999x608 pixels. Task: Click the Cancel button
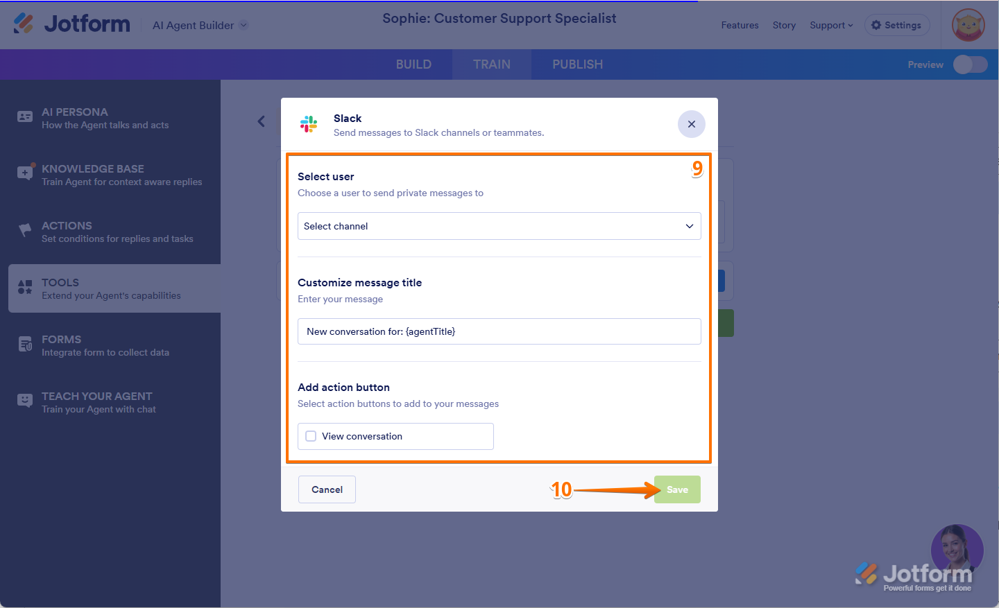327,489
